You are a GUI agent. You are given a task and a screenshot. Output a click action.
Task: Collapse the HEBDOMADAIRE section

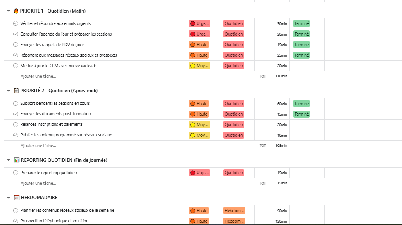click(9, 198)
